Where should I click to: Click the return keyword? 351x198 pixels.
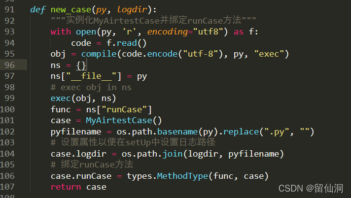click(x=66, y=187)
